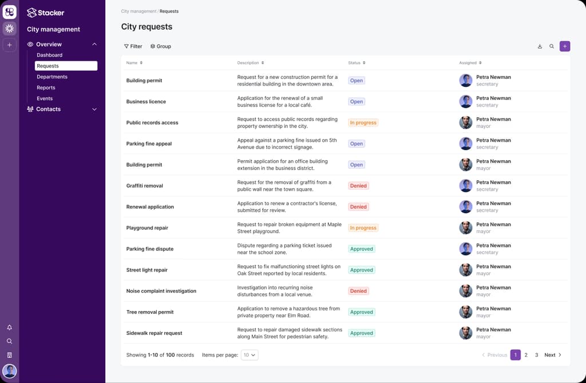This screenshot has width=586, height=383.
Task: Click the search icon in the left rail
Action: tap(9, 341)
